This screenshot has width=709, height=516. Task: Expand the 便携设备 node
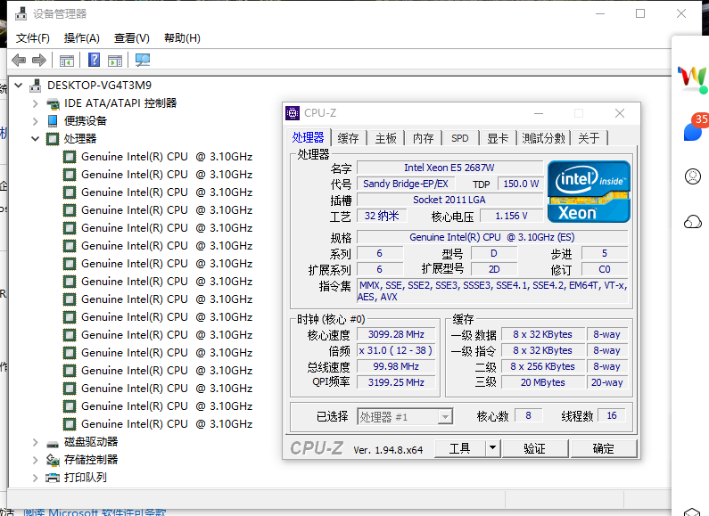pyautogui.click(x=36, y=121)
